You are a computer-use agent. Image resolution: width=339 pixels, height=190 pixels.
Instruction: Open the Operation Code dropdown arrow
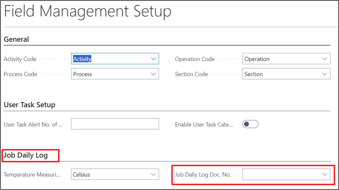[x=324, y=59]
